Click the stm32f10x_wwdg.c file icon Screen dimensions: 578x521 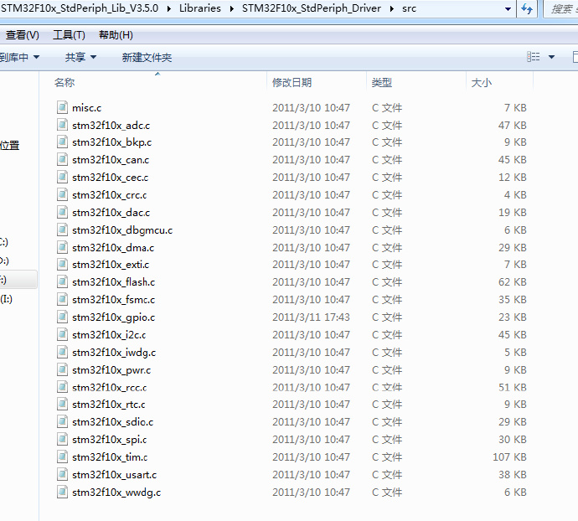(62, 493)
